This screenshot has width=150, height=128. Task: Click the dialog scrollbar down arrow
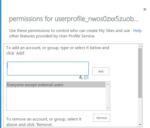tap(140, 125)
